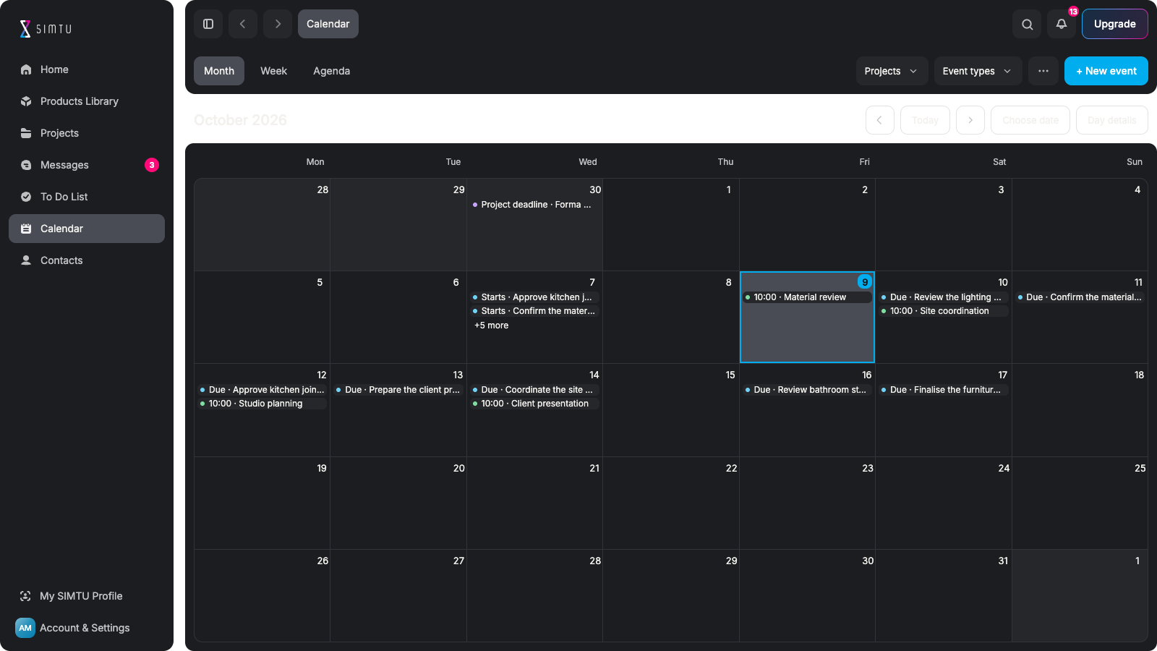This screenshot has height=651, width=1157.
Task: Click the Products Library box icon
Action: pyautogui.click(x=26, y=101)
